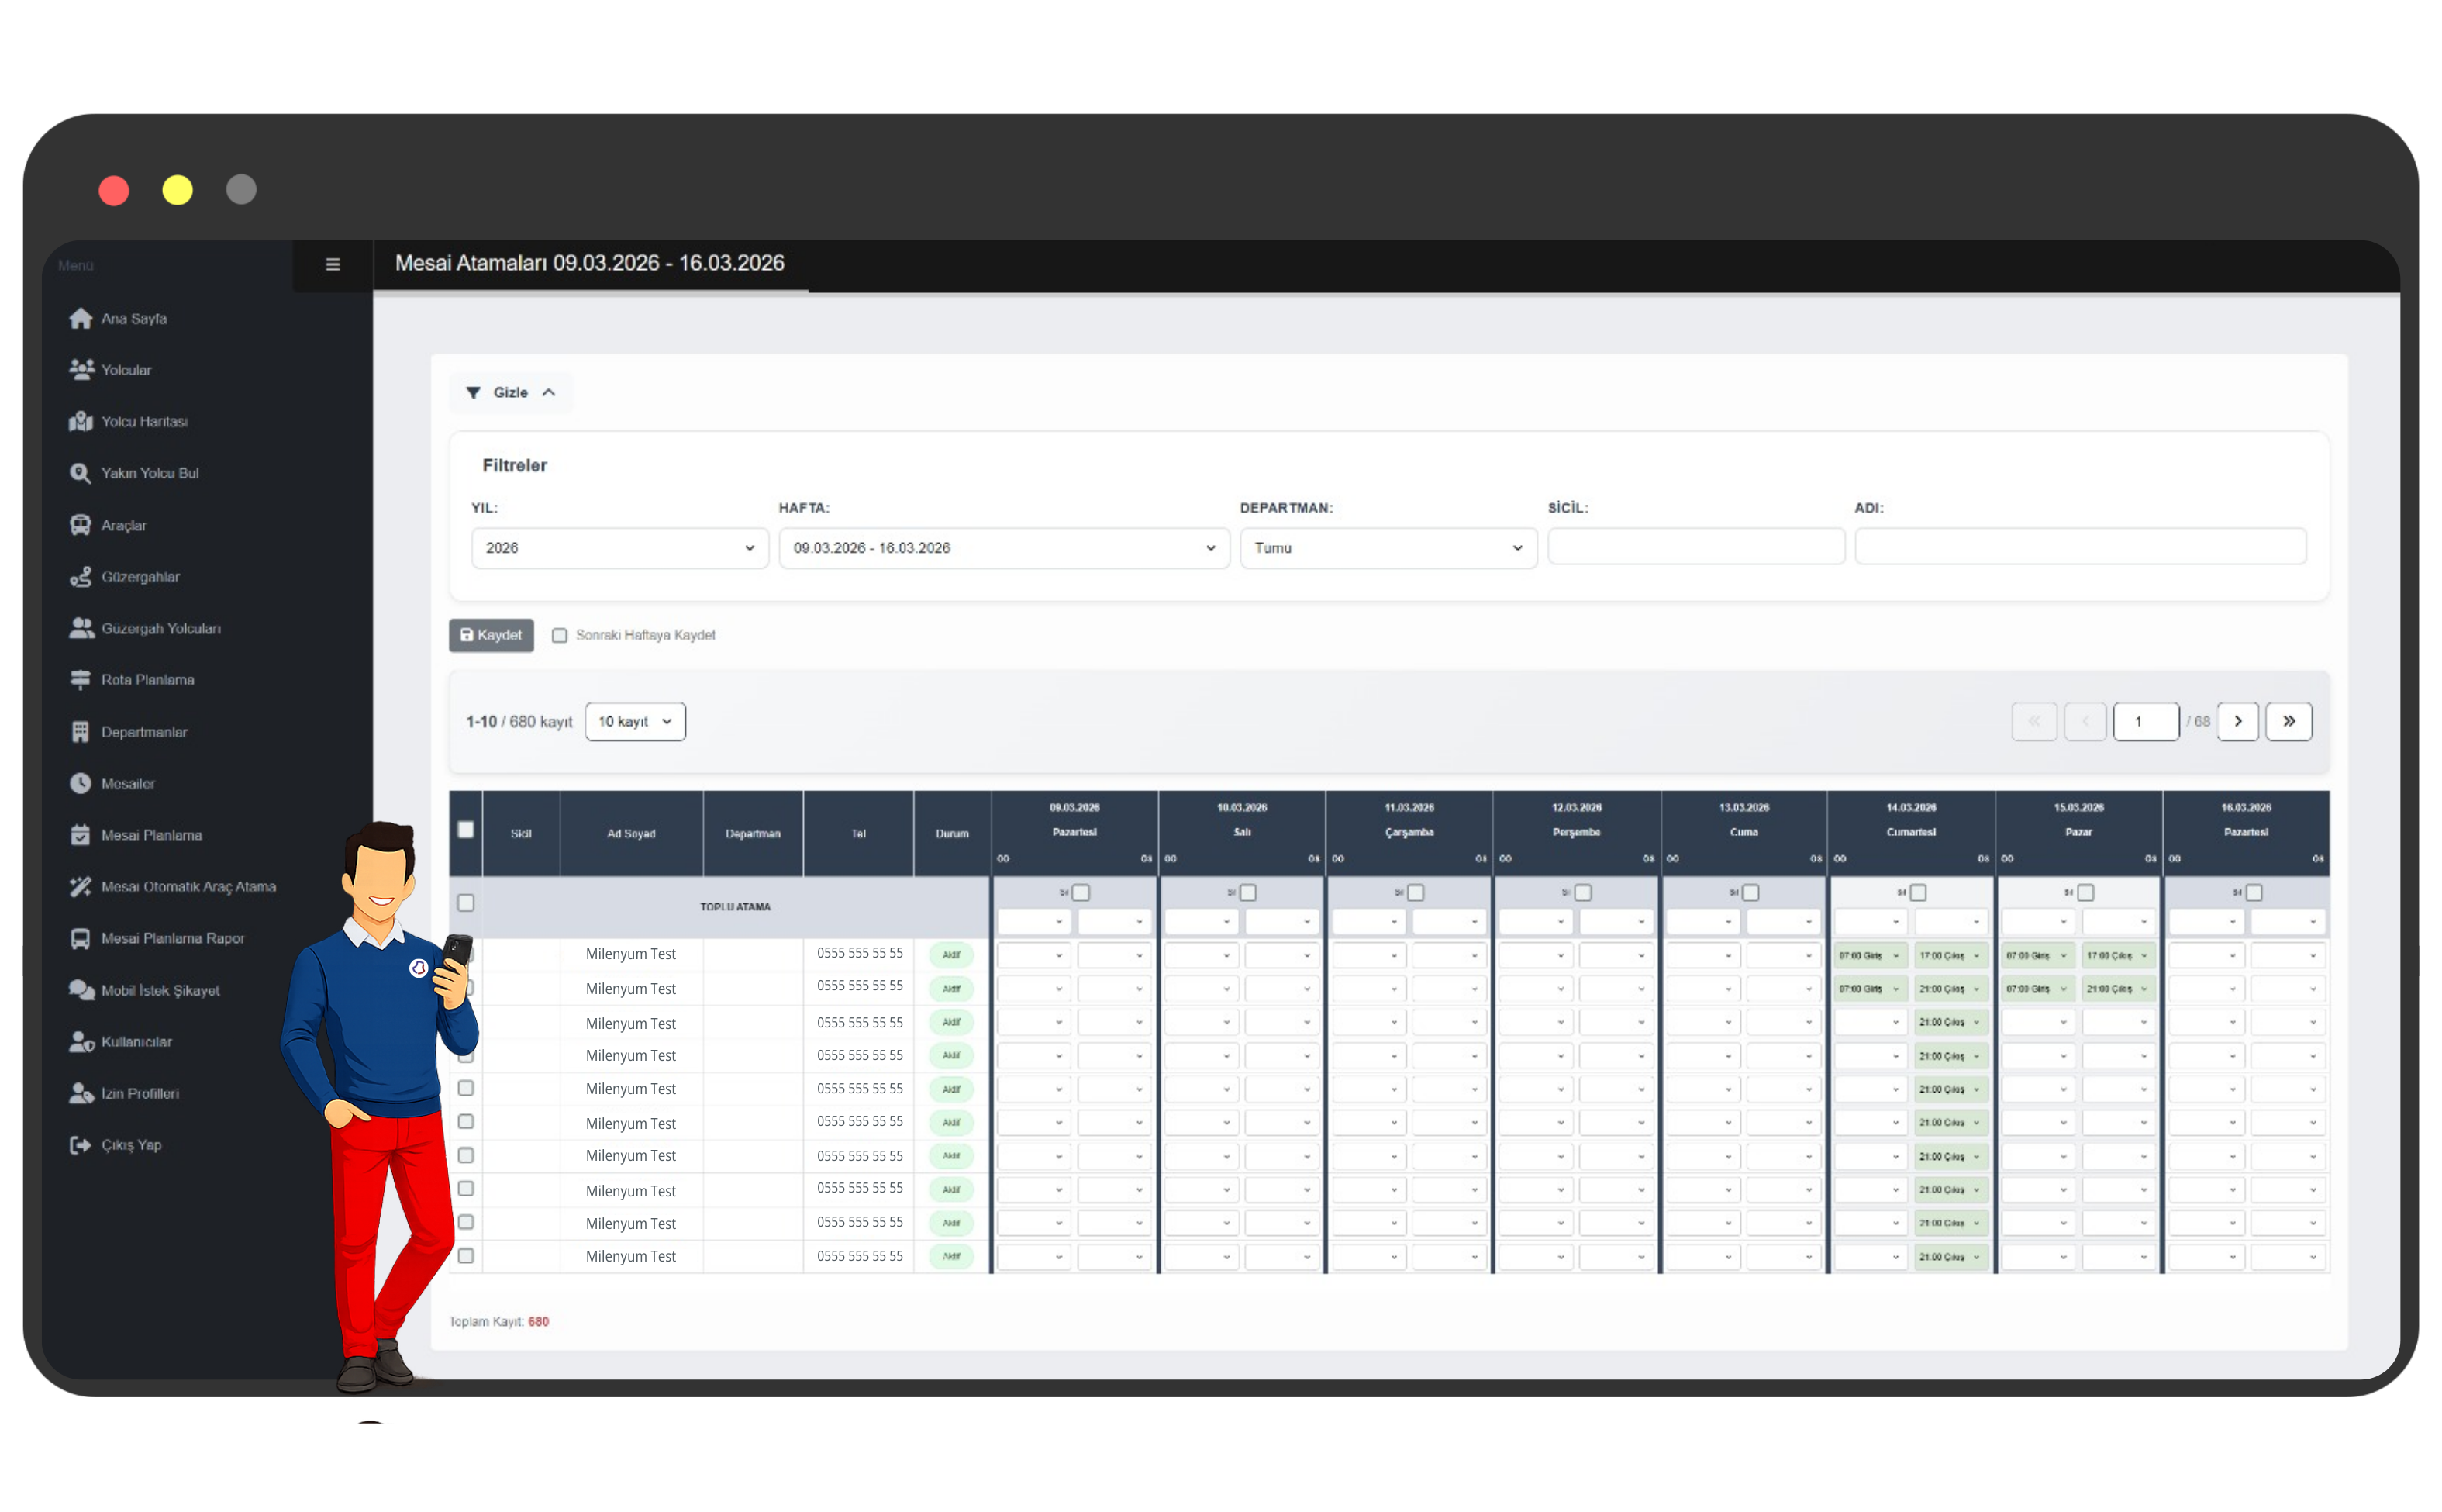Tick the Toplu Atama row checkbox
The height and width of the screenshot is (1512, 2442).
coord(466,903)
